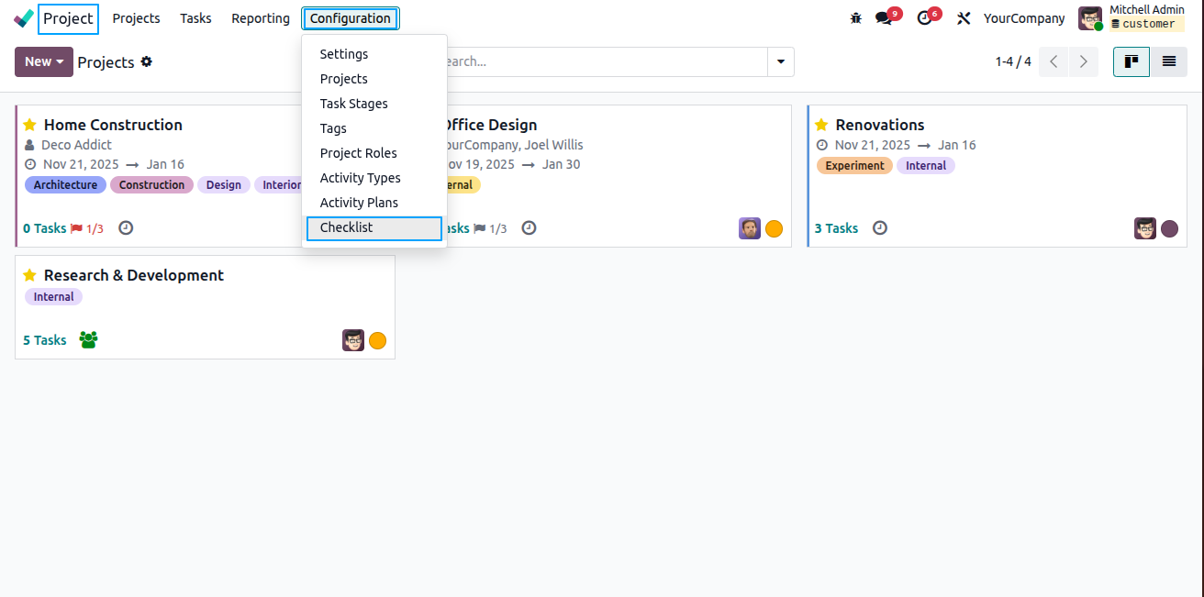
Task: Click the Internal tag on Research & Development
Action: tap(54, 296)
